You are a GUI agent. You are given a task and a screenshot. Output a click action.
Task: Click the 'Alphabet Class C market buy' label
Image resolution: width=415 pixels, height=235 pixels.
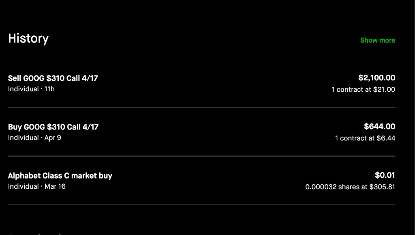[60, 176]
